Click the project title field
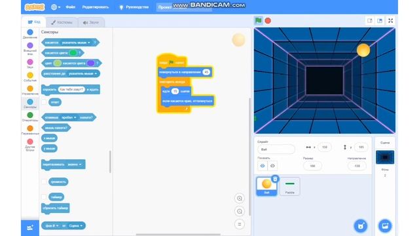419x236 pixels. pos(183,7)
